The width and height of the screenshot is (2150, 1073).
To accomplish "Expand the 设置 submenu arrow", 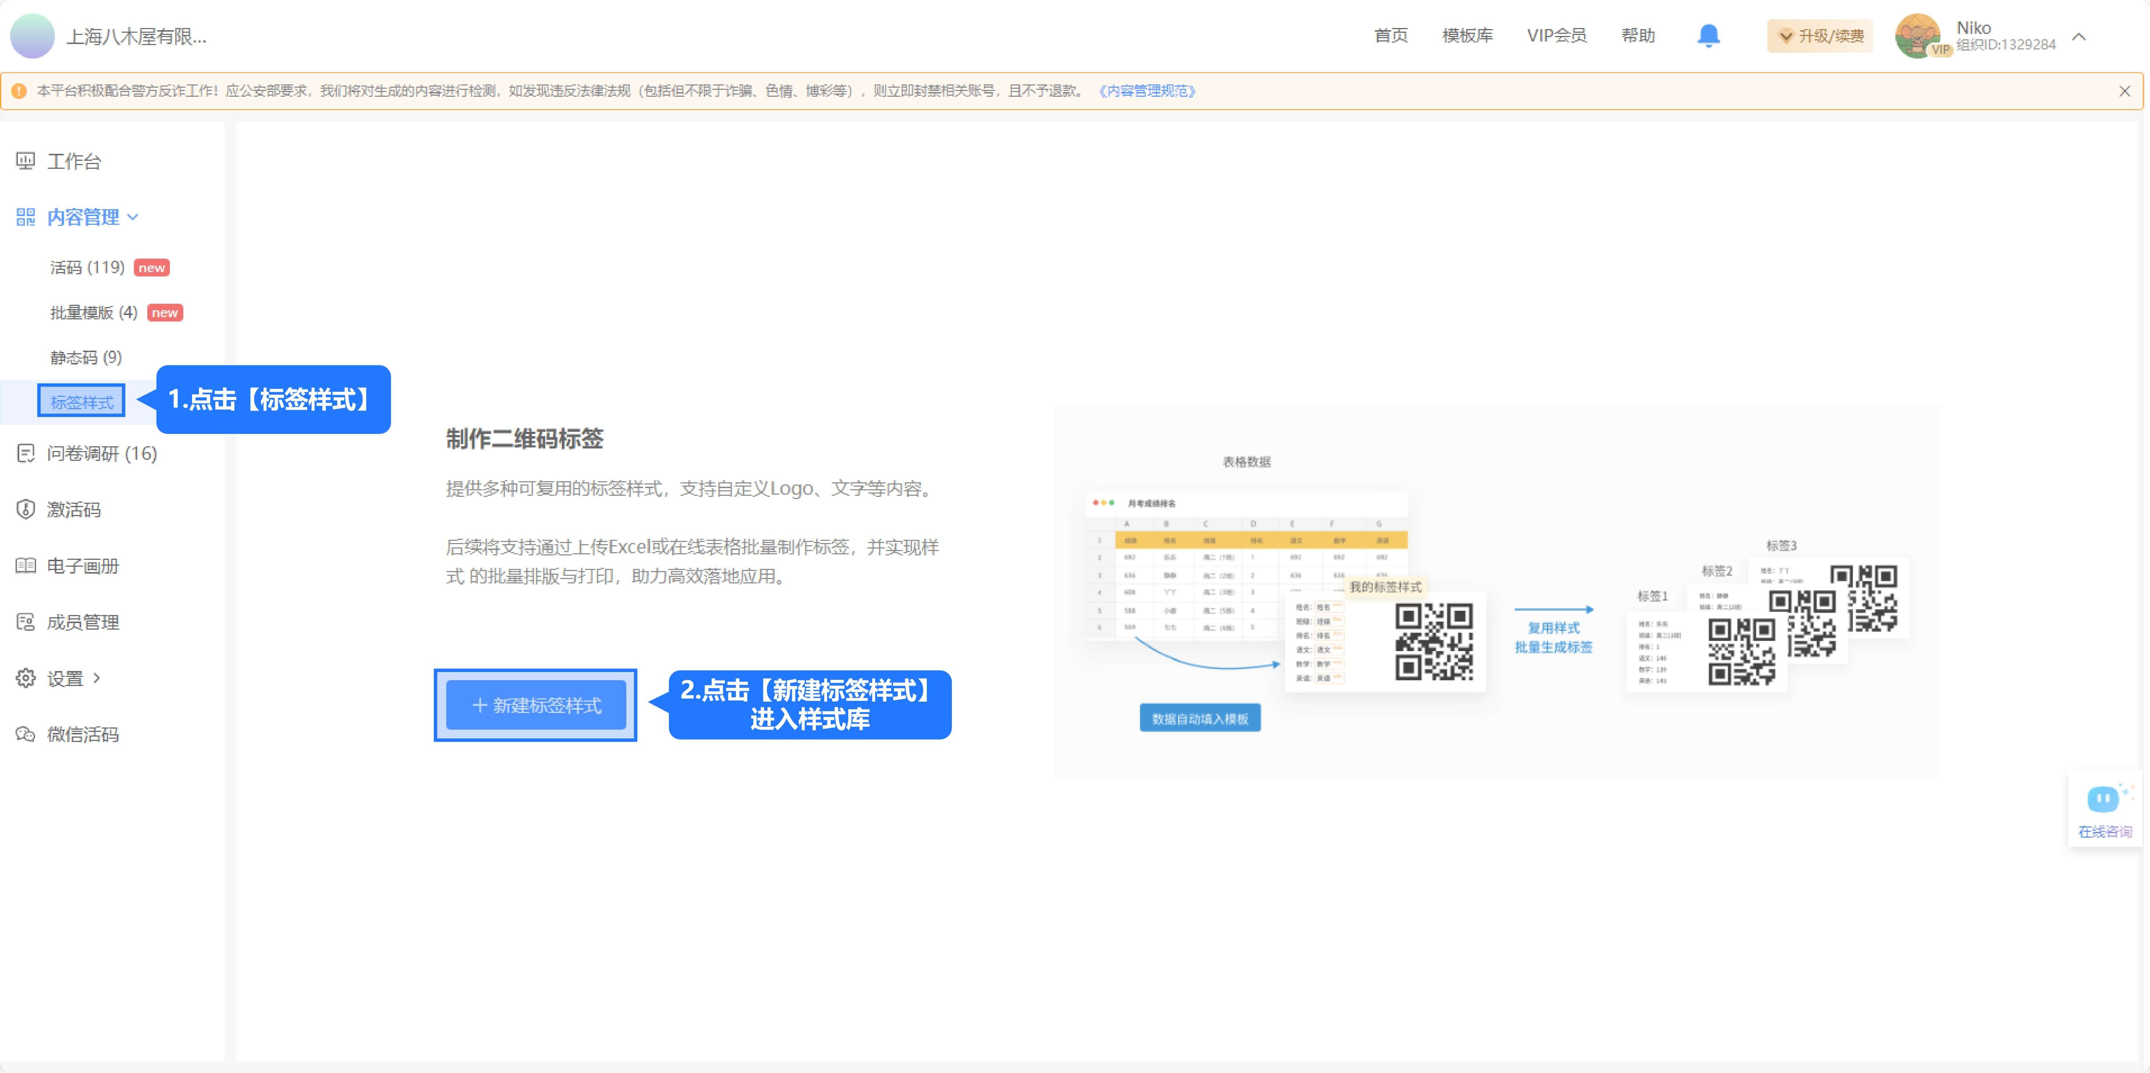I will point(97,678).
